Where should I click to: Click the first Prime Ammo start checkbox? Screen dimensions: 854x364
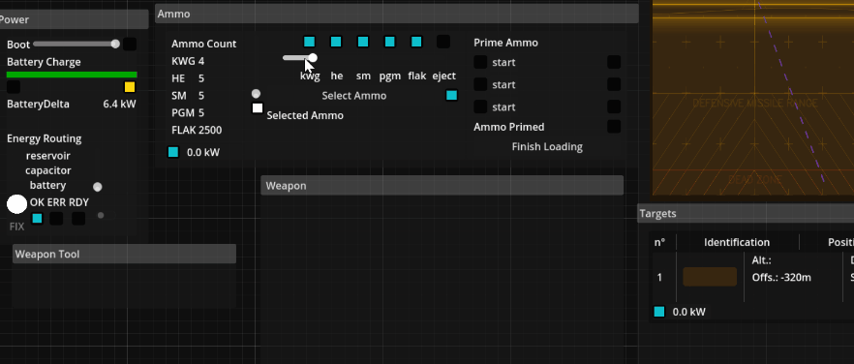click(x=480, y=62)
